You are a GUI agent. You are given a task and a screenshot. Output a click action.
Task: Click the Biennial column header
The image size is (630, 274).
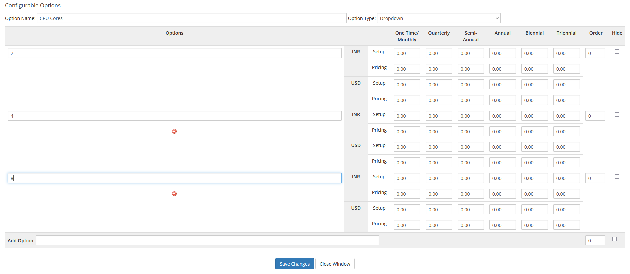(535, 33)
